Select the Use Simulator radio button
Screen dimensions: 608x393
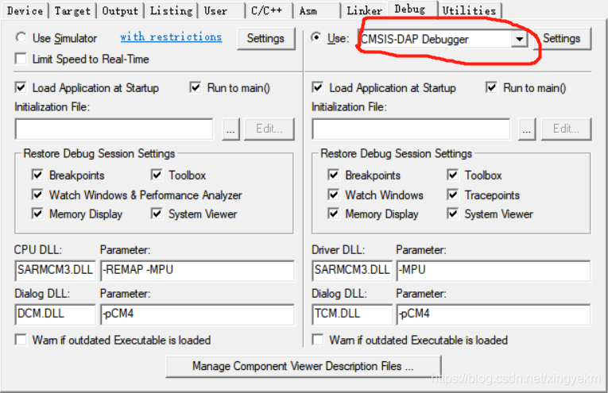pos(21,37)
